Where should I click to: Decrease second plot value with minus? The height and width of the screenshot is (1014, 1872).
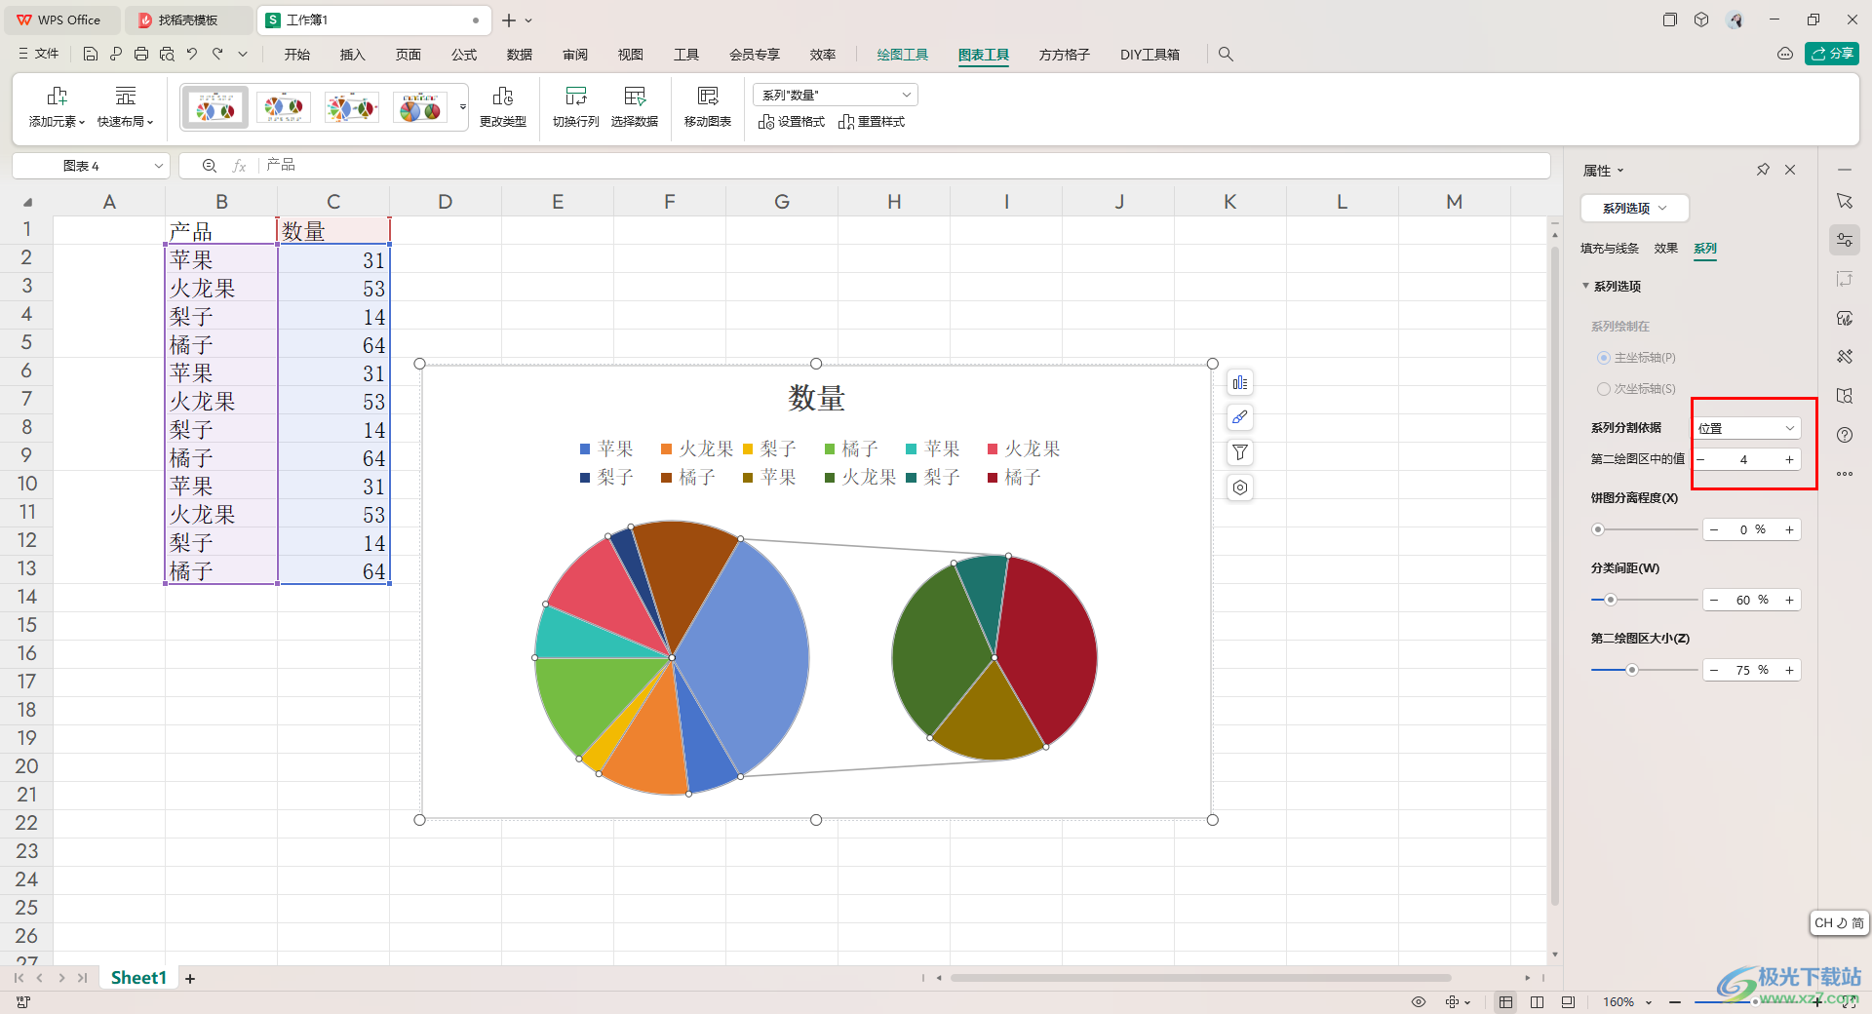(x=1701, y=459)
